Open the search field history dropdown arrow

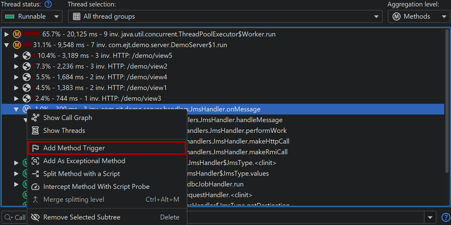tap(430, 217)
